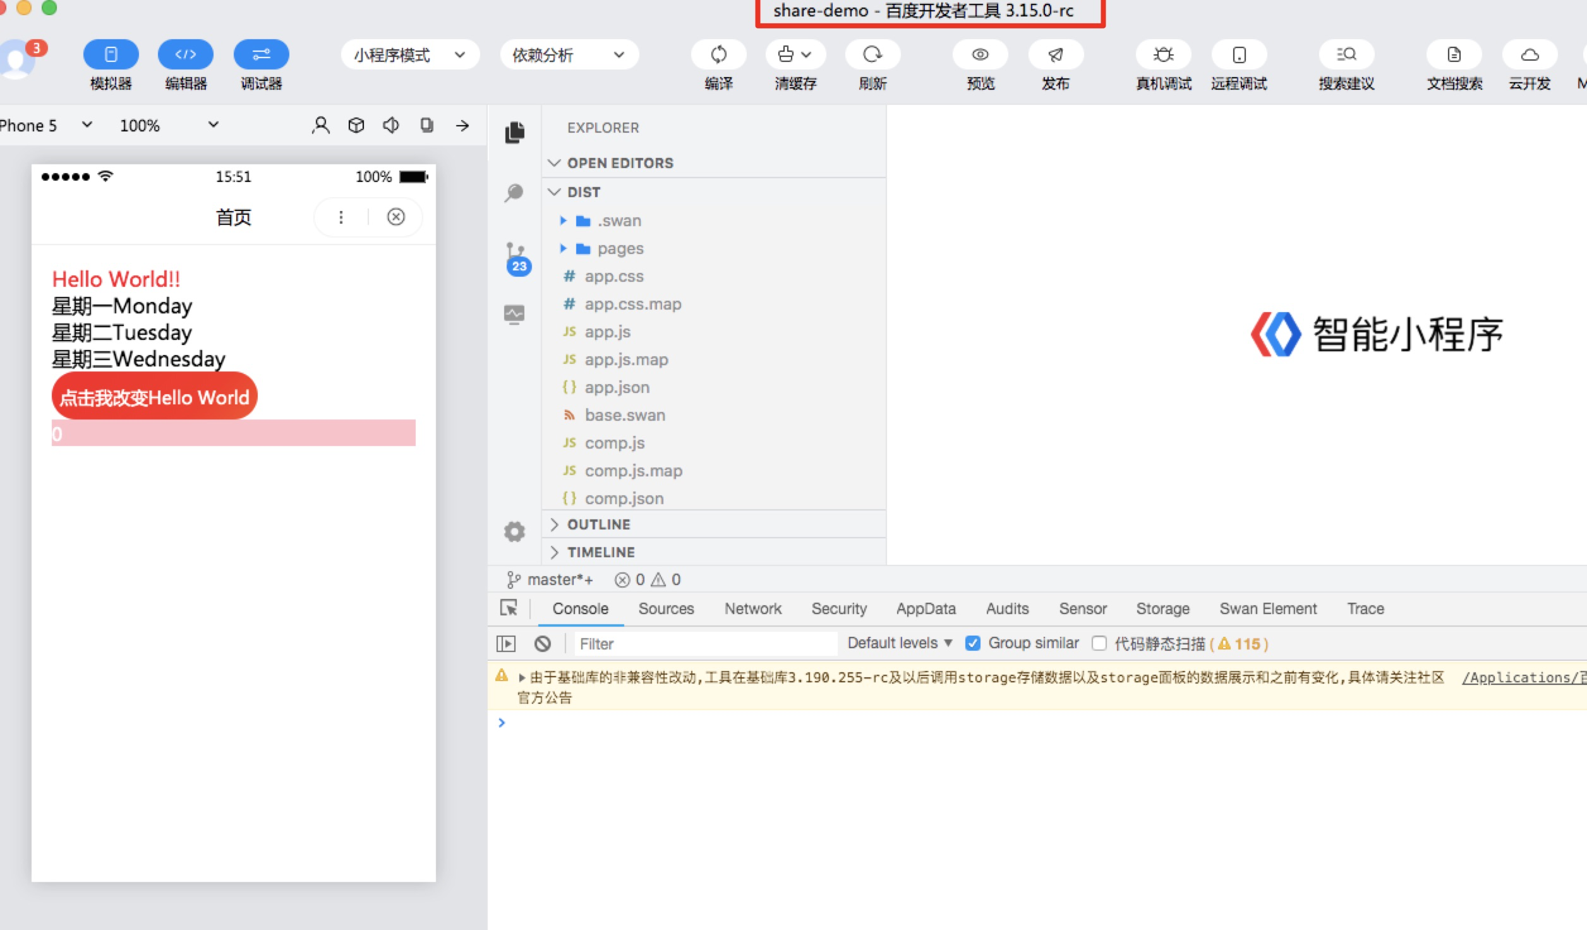The width and height of the screenshot is (1587, 930).
Task: Open the monitor icon in activity bar
Action: coord(514,314)
